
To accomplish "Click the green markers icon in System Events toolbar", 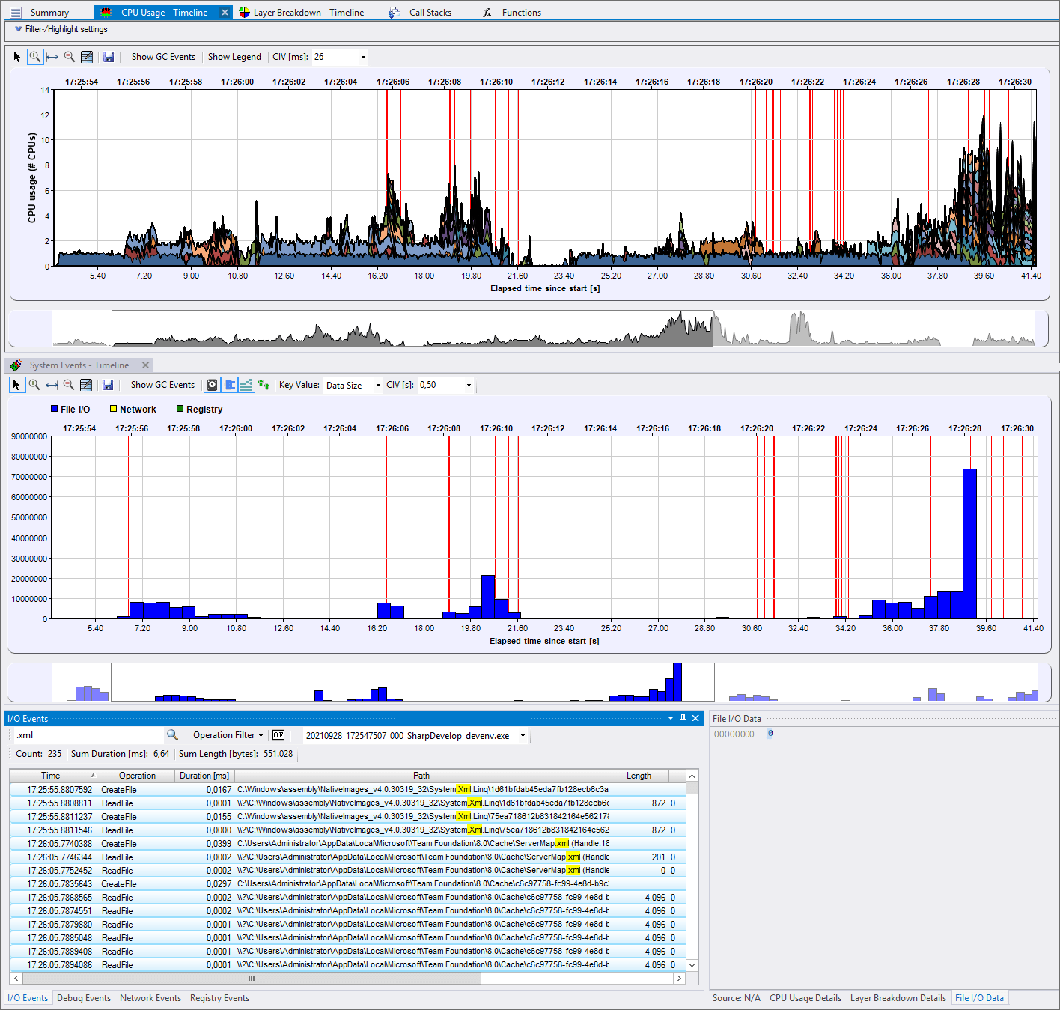I will [264, 384].
